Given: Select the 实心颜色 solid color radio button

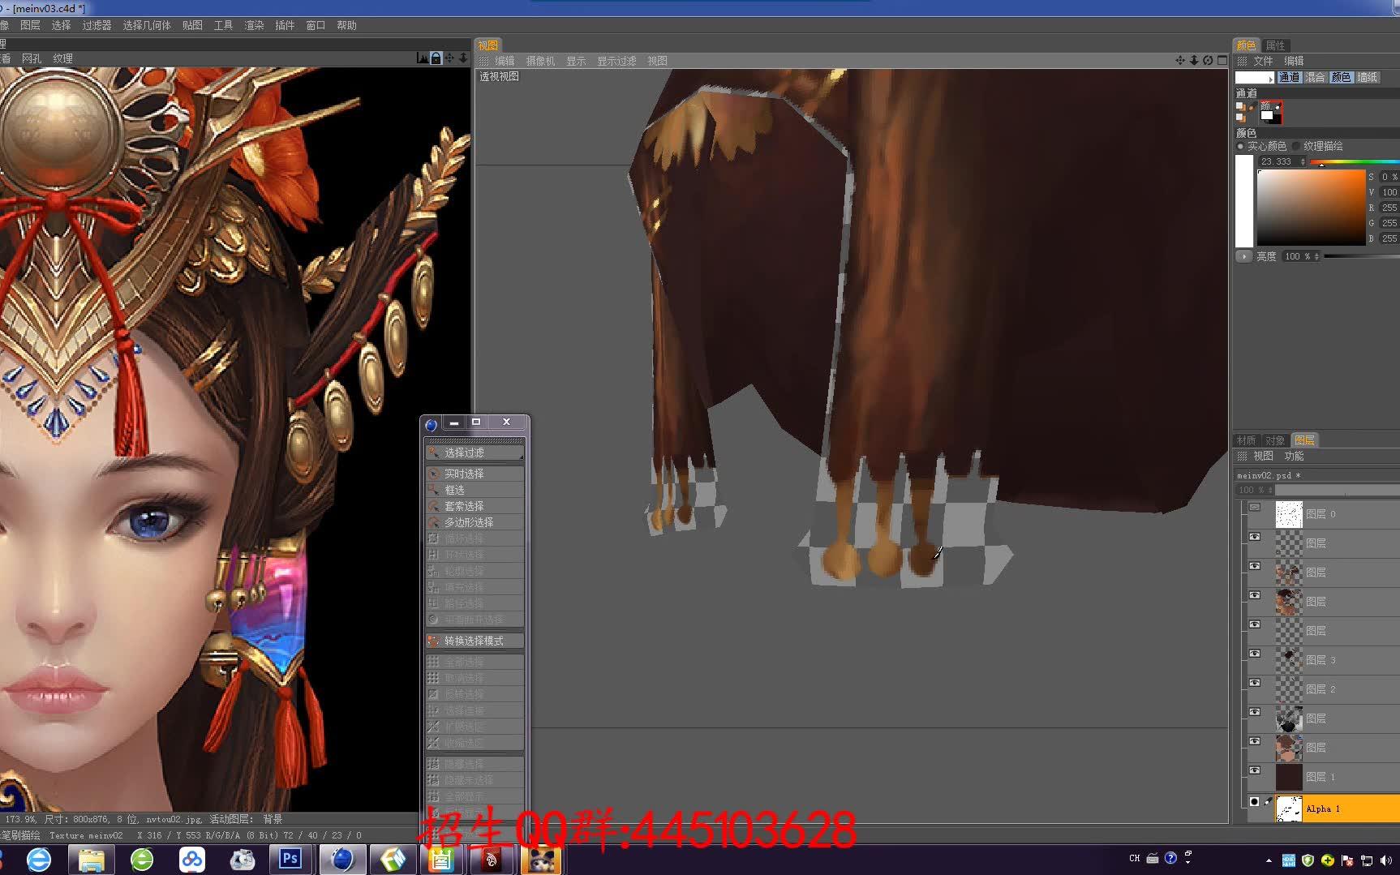Looking at the screenshot, I should coord(1241,146).
